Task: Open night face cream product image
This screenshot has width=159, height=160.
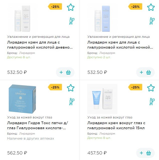Action: [102, 18]
